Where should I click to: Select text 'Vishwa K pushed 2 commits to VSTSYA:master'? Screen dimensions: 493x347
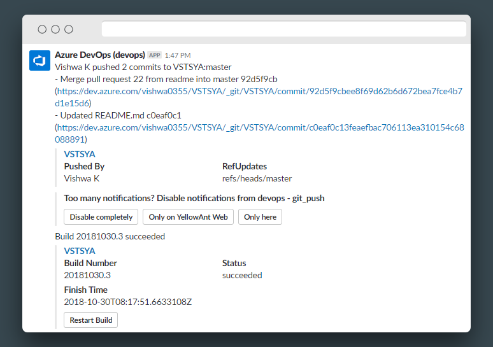point(143,67)
